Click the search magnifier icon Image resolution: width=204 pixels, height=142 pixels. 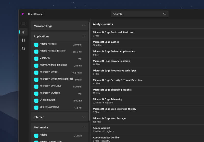164,14
